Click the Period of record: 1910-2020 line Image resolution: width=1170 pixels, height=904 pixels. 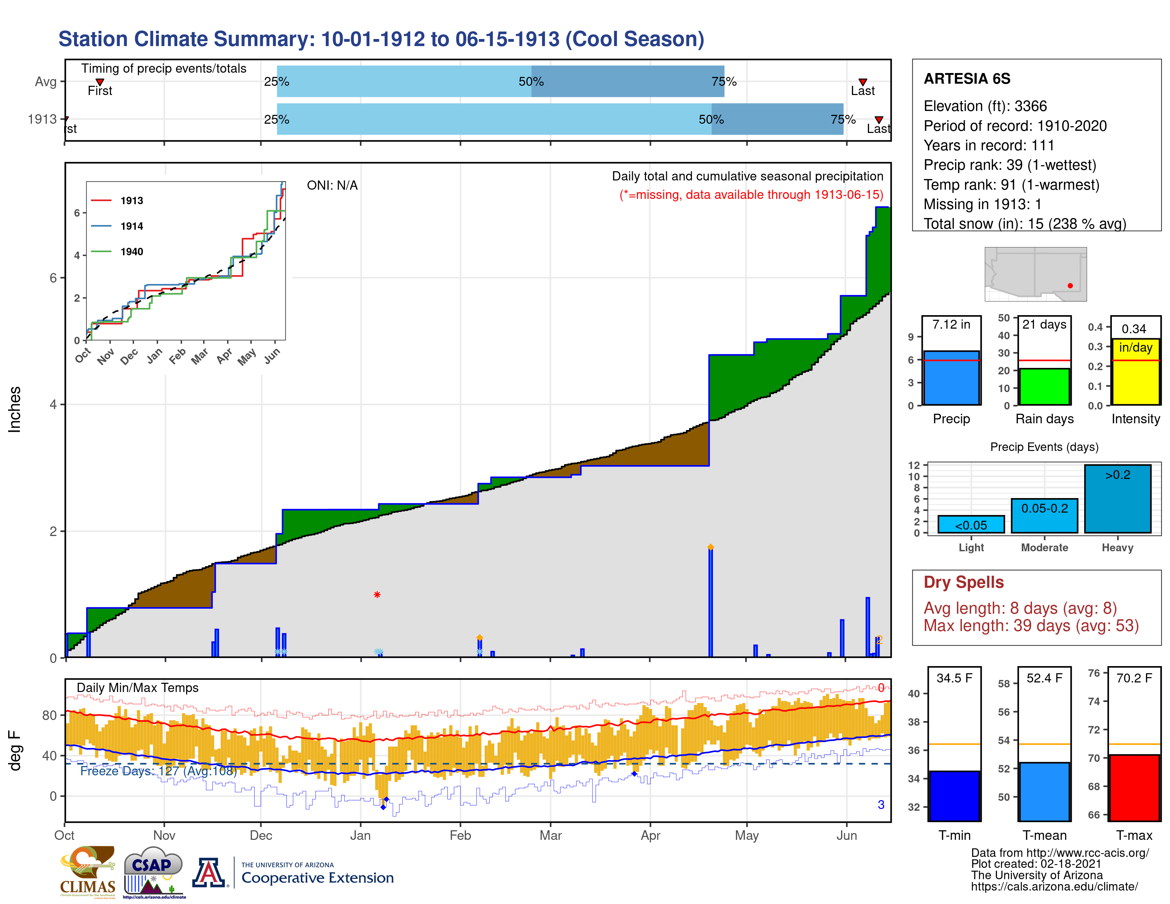[1015, 126]
